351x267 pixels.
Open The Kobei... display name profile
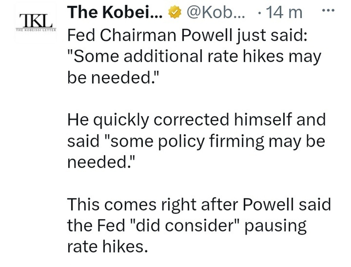coord(115,12)
